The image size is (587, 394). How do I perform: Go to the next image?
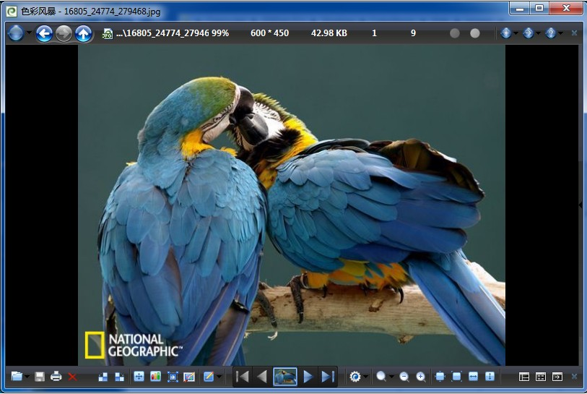308,377
